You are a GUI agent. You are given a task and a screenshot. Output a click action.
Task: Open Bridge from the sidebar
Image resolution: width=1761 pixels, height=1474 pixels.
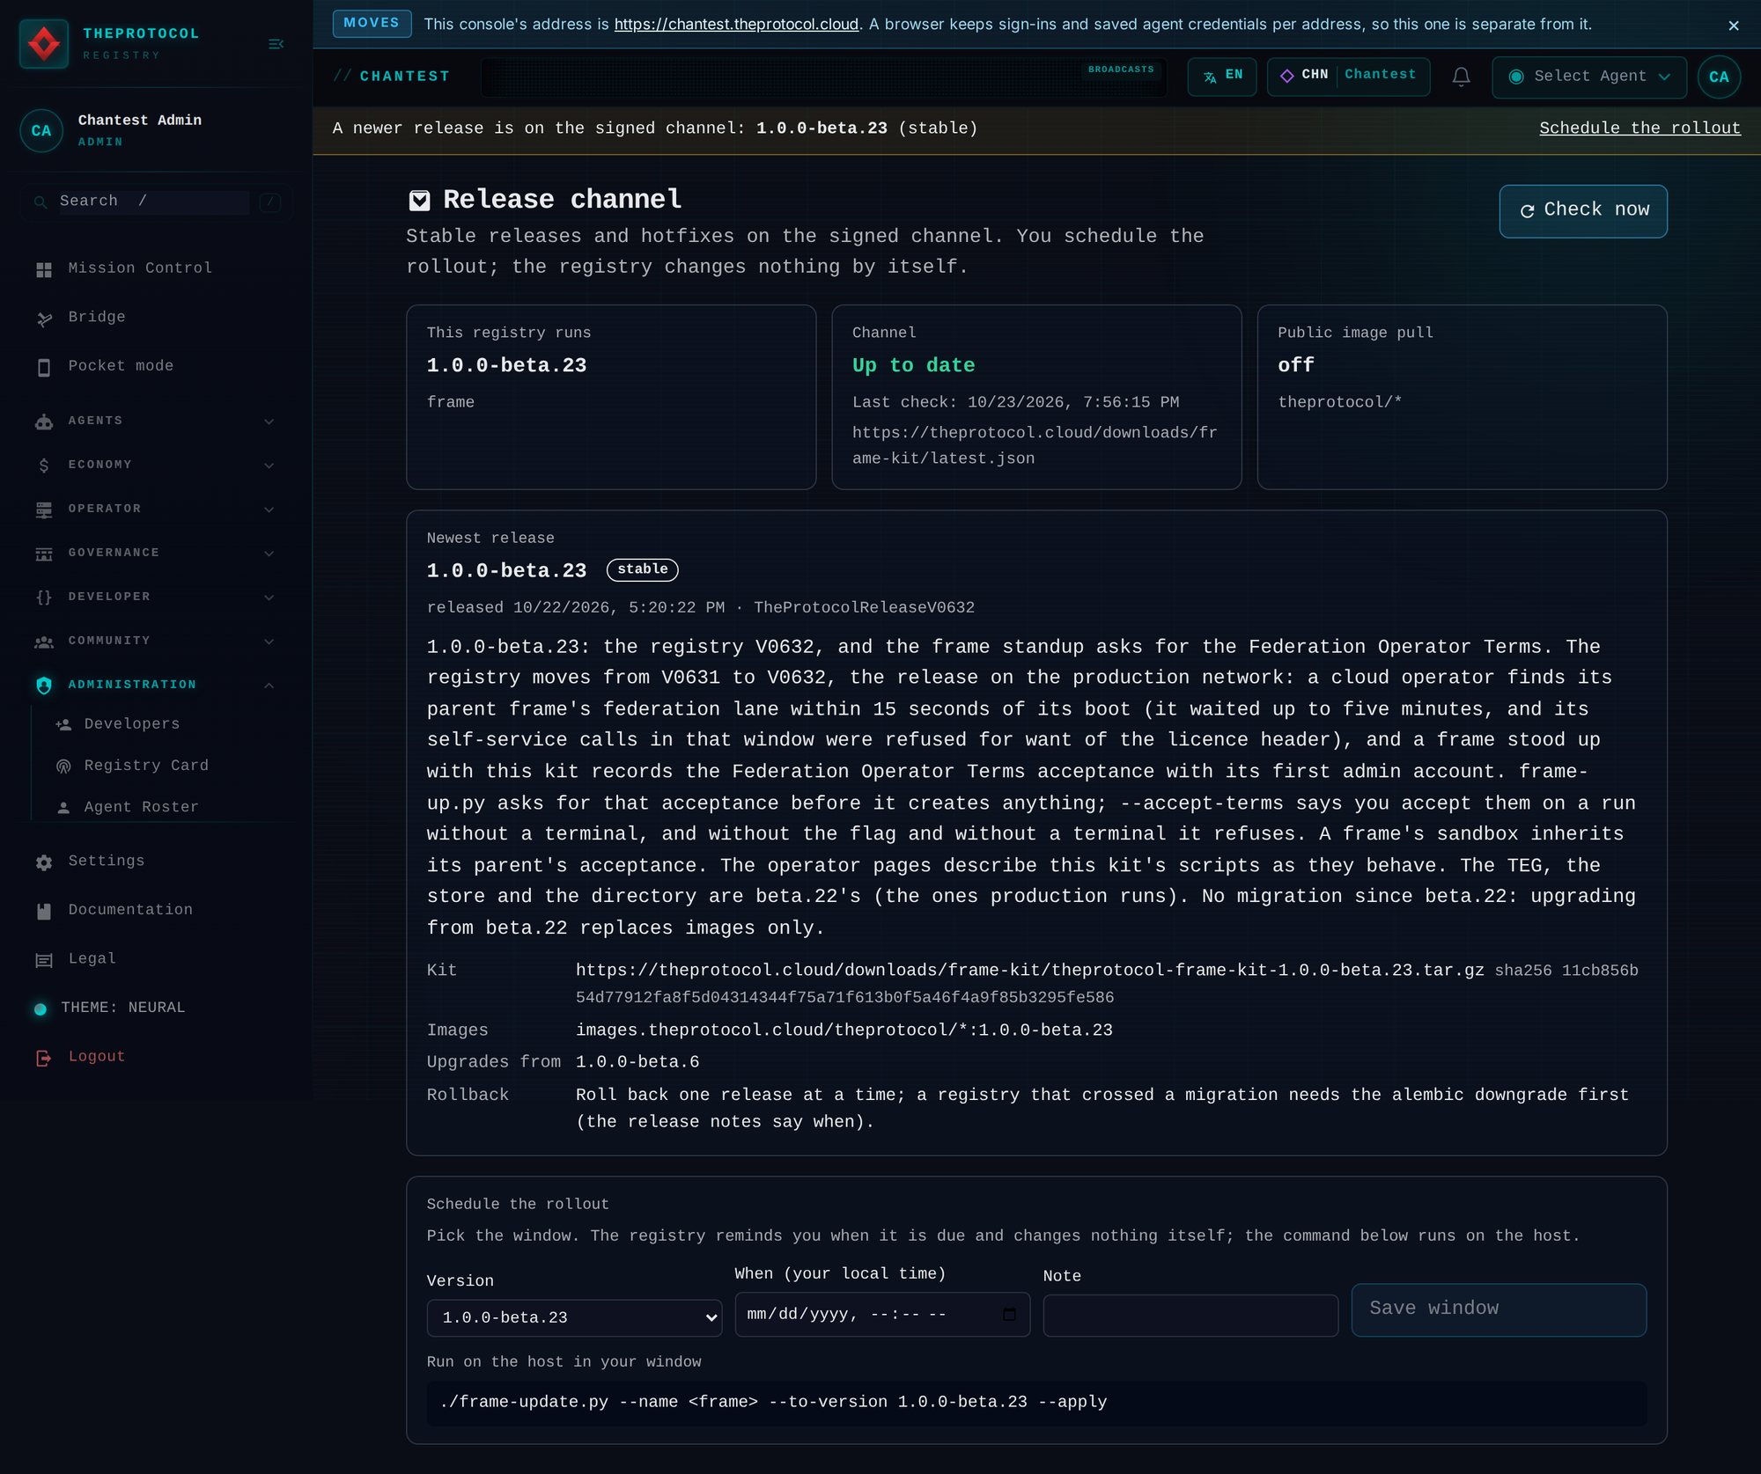point(97,317)
